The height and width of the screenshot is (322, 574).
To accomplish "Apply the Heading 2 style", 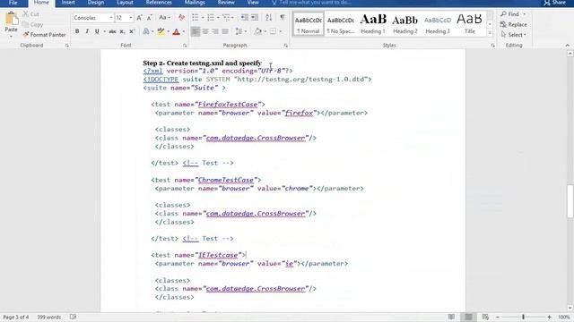I will [405, 24].
